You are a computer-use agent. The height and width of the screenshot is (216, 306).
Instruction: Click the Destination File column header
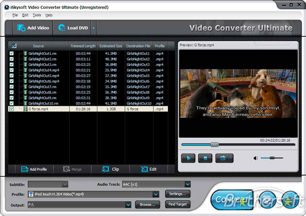138,46
